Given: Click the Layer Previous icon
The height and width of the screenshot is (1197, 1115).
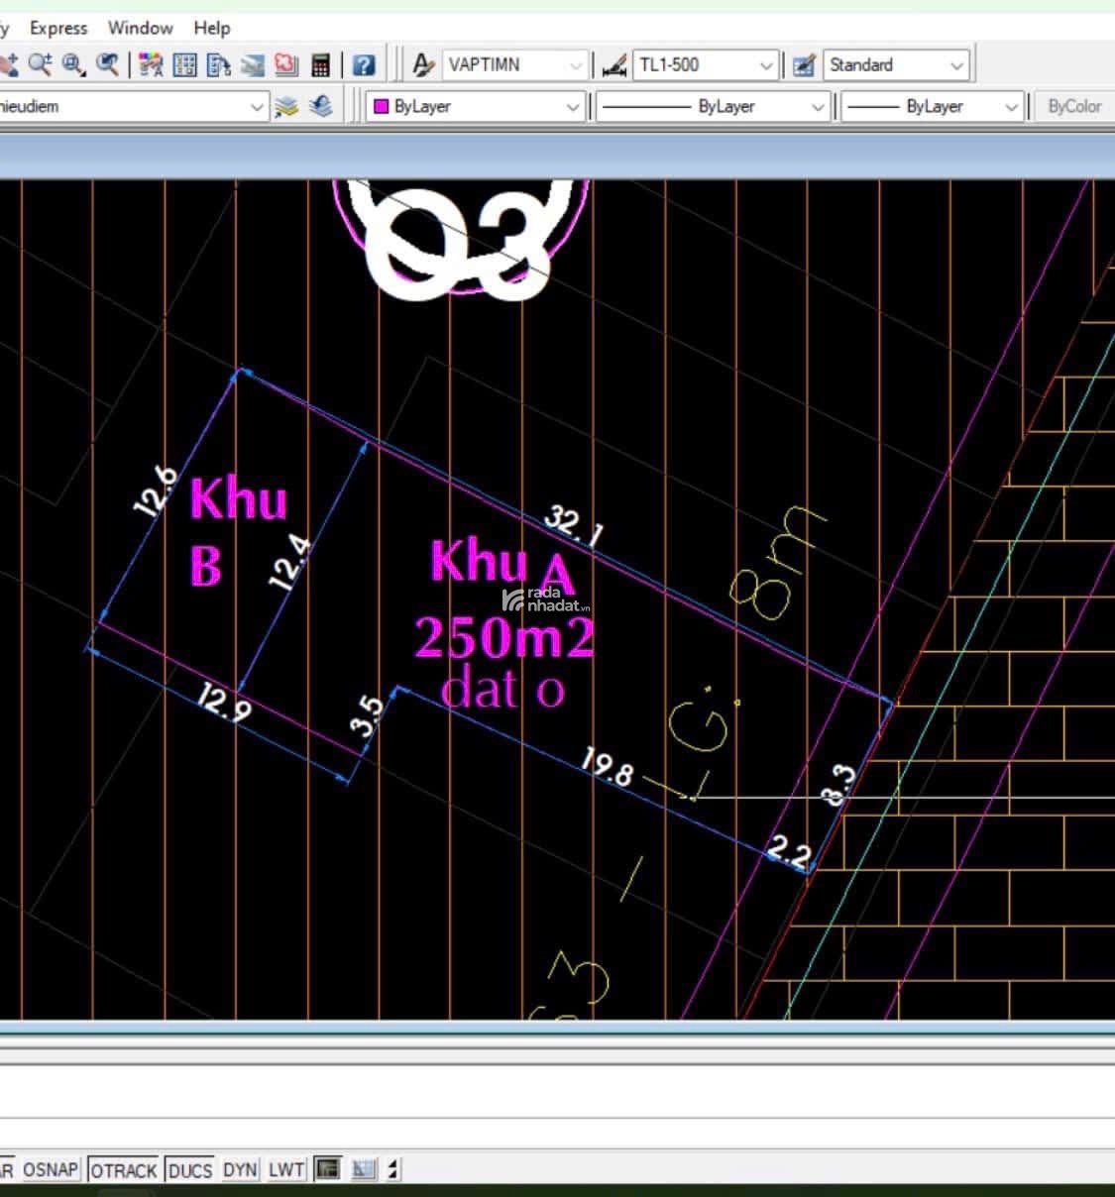Looking at the screenshot, I should [x=320, y=106].
